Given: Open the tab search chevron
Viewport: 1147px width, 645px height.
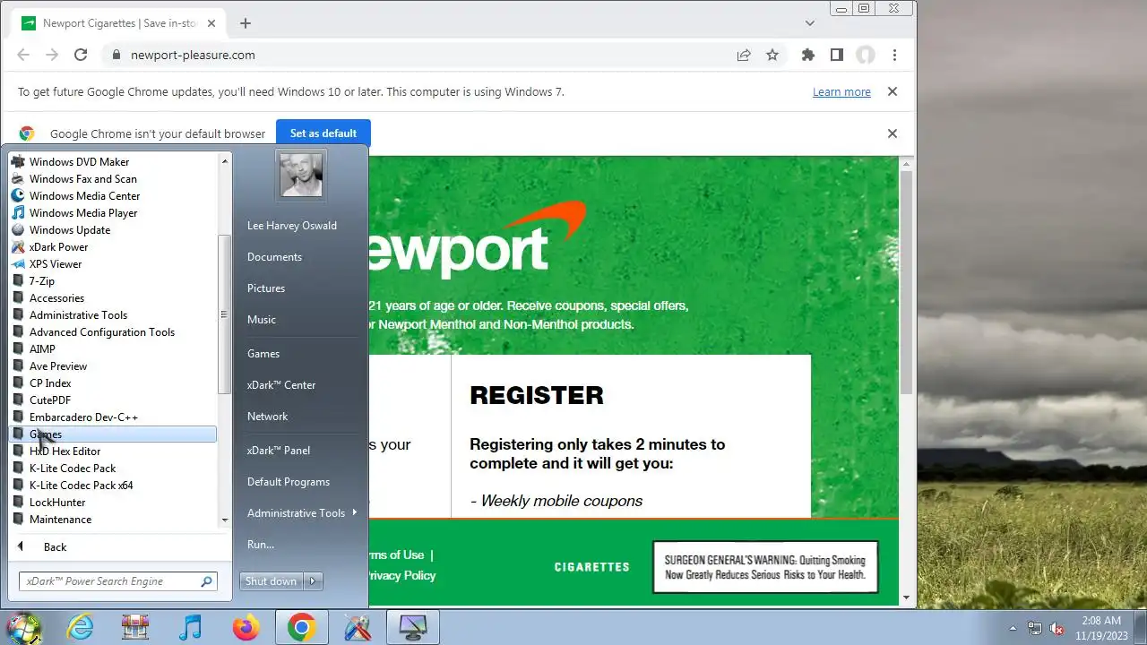Looking at the screenshot, I should tap(810, 23).
